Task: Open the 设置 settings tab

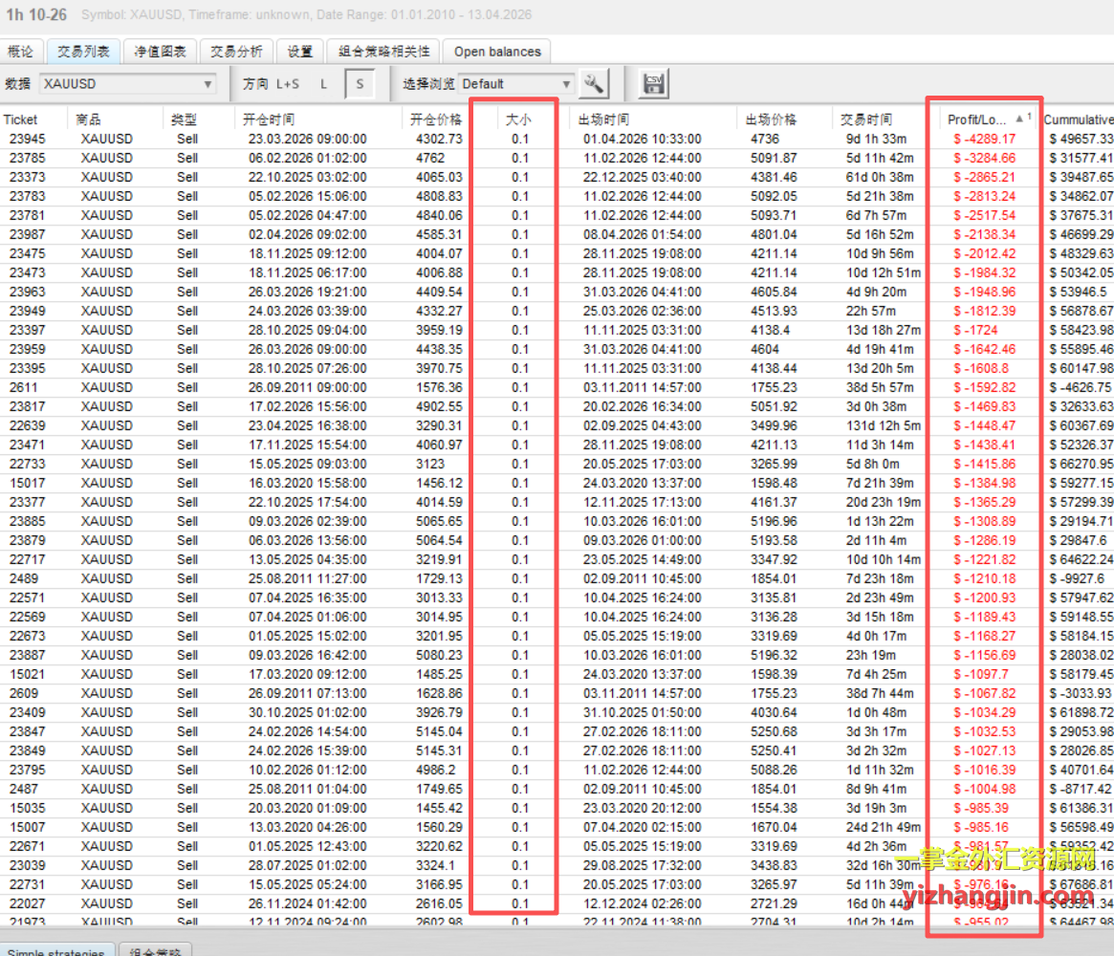Action: coord(300,52)
